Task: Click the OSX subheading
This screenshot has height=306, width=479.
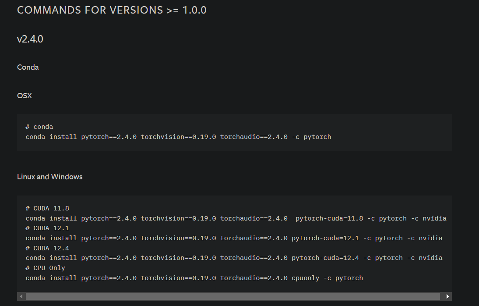Action: (x=25, y=96)
